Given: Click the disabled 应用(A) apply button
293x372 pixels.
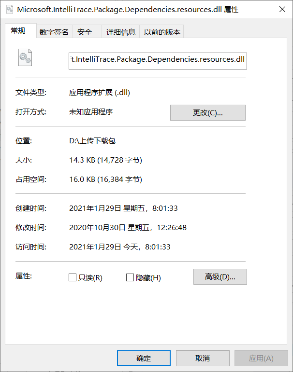Looking at the screenshot, I should tap(261, 358).
